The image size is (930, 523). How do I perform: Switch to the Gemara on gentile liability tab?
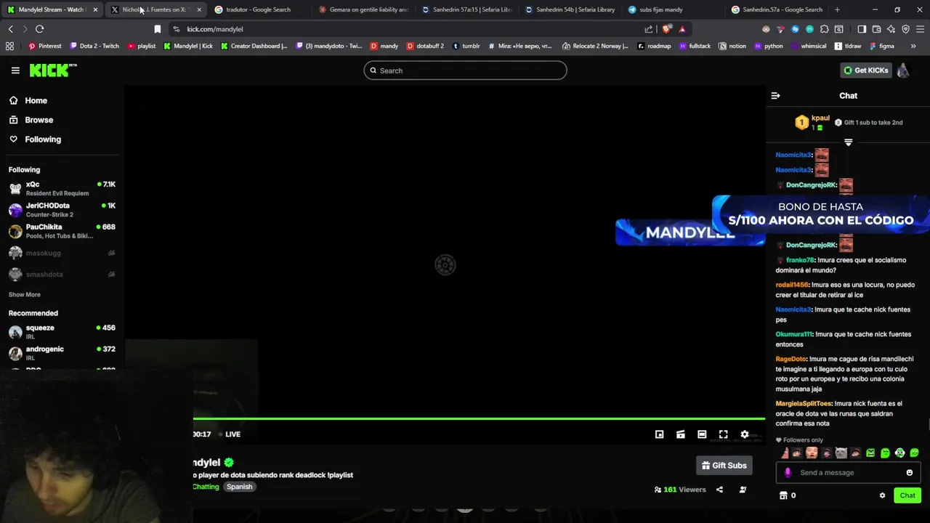[363, 9]
